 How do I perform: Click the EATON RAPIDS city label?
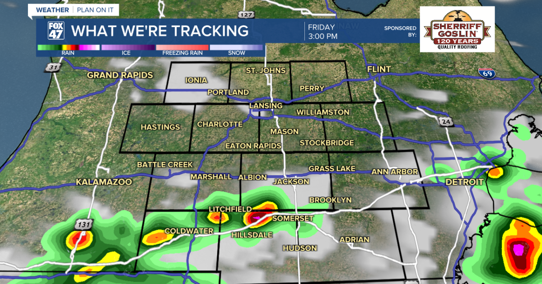pos(253,146)
